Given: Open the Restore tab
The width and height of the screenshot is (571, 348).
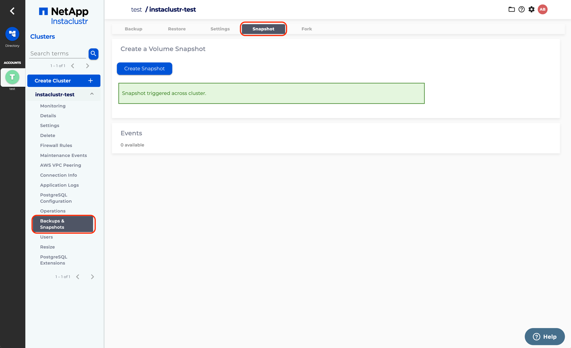Looking at the screenshot, I should (177, 29).
